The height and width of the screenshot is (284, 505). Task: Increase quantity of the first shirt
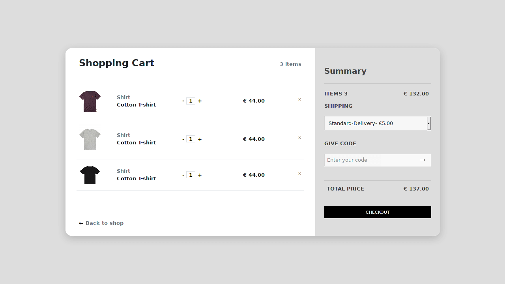click(x=200, y=101)
